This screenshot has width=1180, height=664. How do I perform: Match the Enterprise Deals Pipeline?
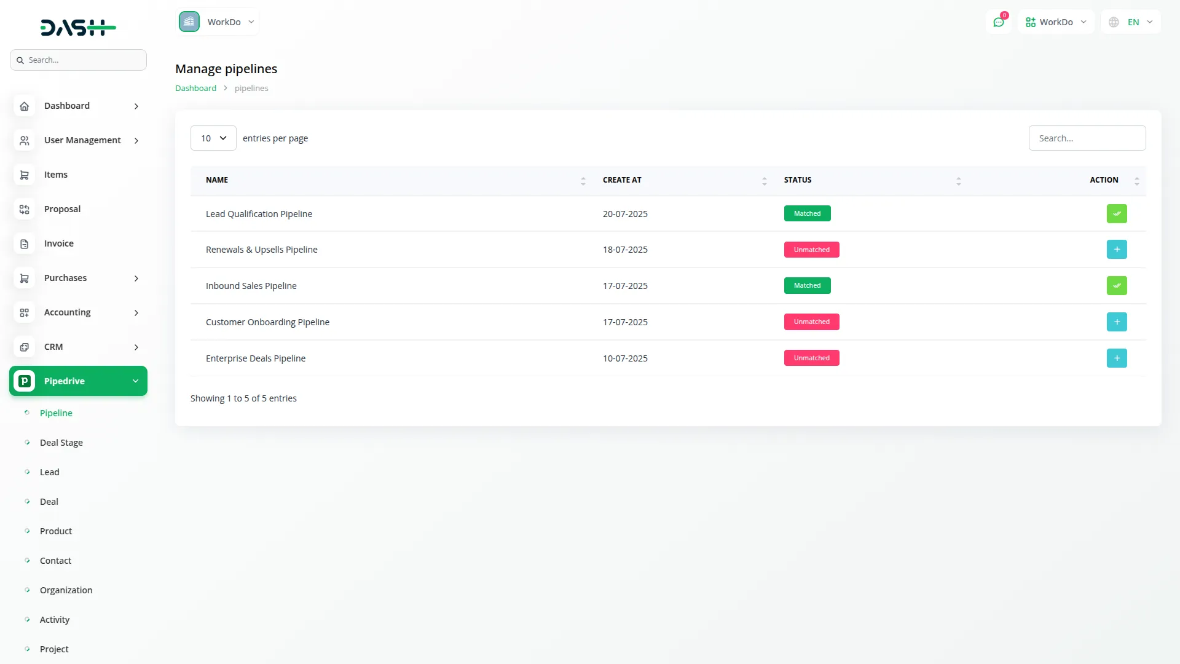click(x=1117, y=358)
